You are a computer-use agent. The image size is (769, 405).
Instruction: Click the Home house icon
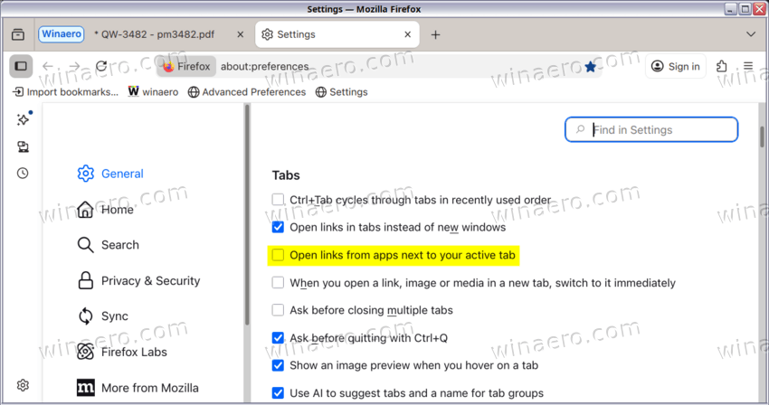tap(85, 210)
